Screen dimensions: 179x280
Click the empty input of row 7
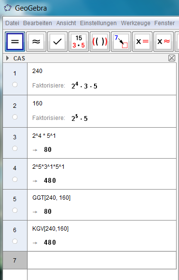tap(102, 260)
